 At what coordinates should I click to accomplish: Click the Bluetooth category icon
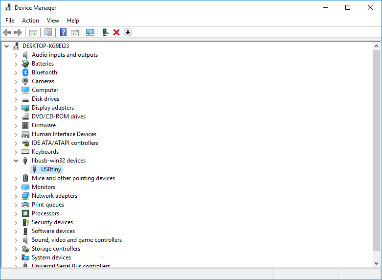(25, 72)
